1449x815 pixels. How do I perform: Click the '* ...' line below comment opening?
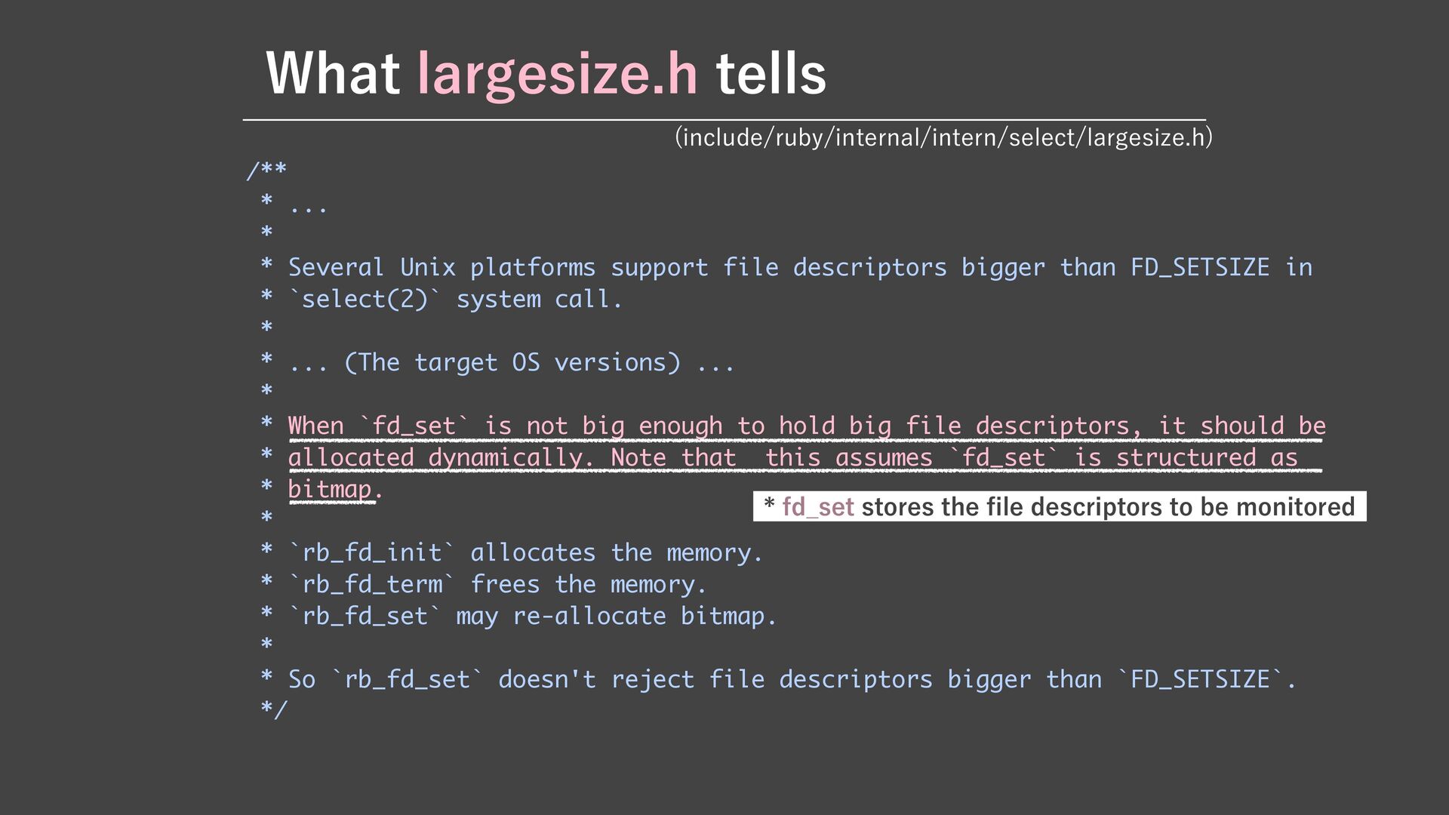click(293, 205)
